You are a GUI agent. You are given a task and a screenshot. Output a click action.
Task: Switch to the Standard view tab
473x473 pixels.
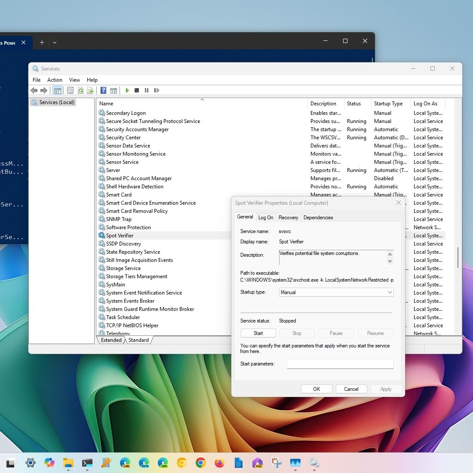138,340
